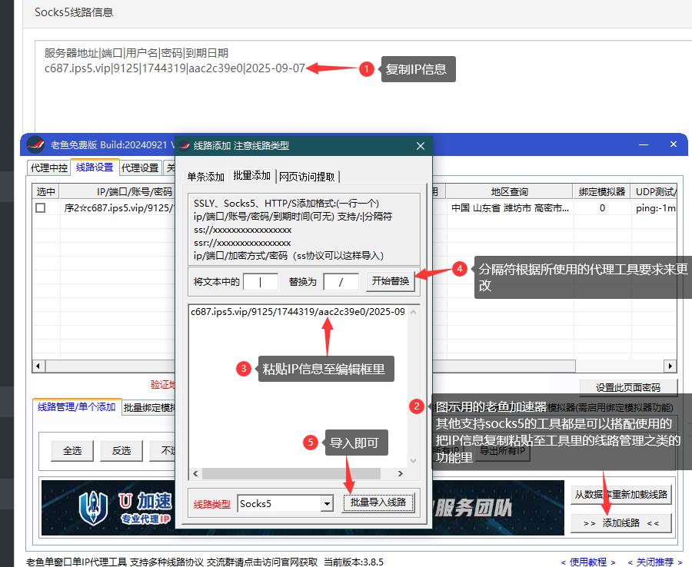The image size is (692, 567).
Task: Invert selection using the 反选 button
Action: pyautogui.click(x=121, y=451)
